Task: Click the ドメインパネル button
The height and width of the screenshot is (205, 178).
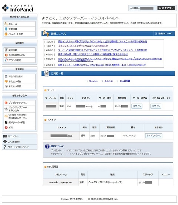Action: click(x=154, y=135)
